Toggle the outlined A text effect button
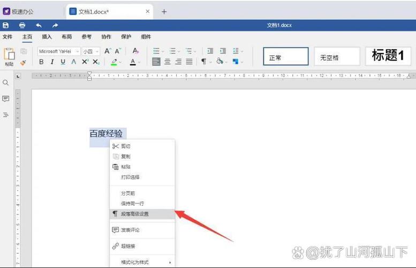This screenshot has width=416, height=268. tap(74, 62)
